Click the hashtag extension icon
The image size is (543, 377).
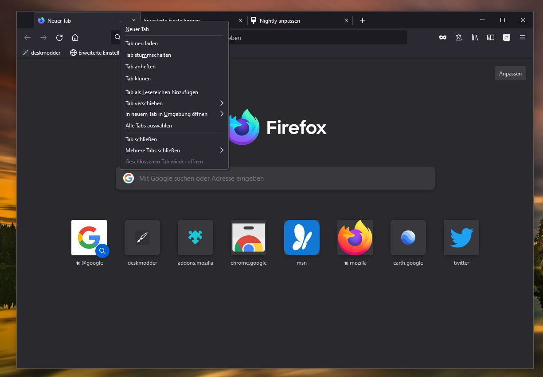tap(507, 38)
